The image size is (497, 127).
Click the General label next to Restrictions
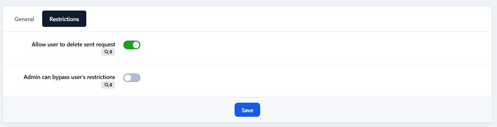point(24,19)
